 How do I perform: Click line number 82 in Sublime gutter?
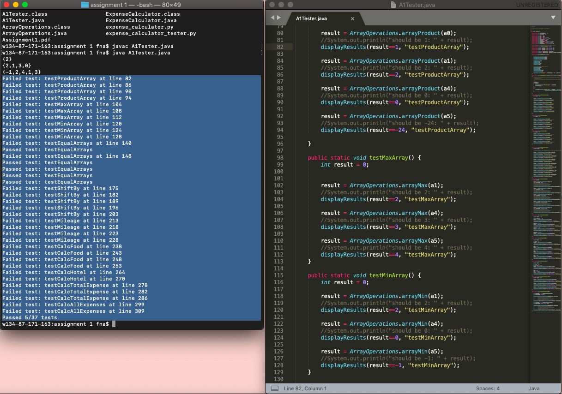279,47
